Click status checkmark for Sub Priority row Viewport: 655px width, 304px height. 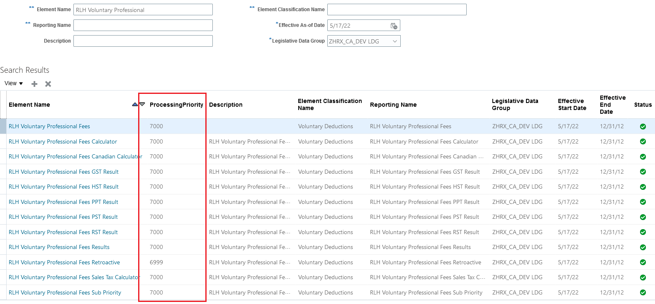[x=643, y=292]
